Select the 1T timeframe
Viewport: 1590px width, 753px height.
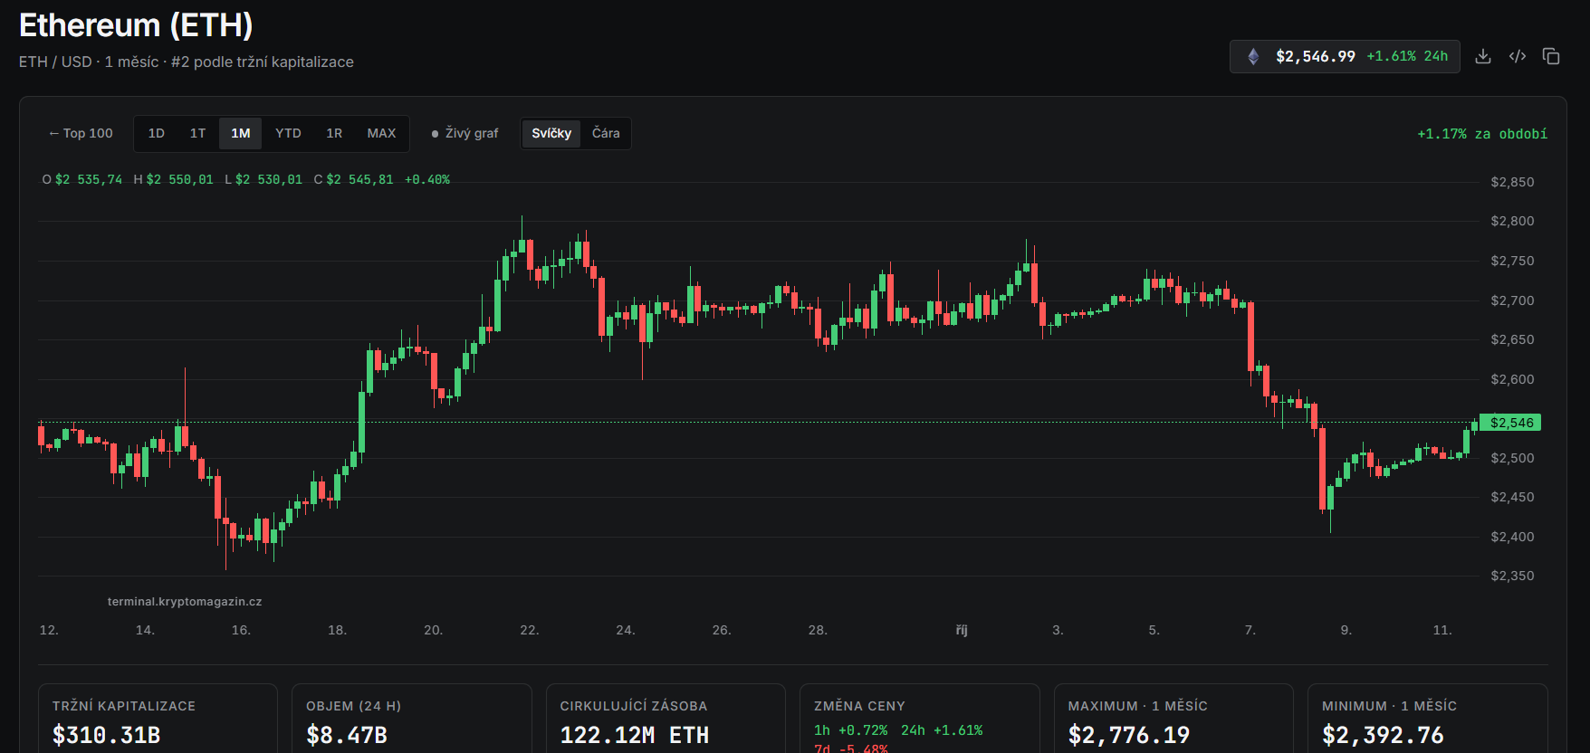coord(197,133)
